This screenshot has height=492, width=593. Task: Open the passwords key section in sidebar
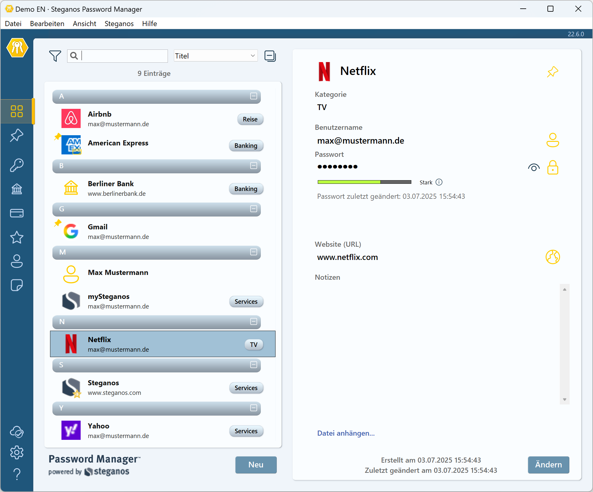pos(17,165)
